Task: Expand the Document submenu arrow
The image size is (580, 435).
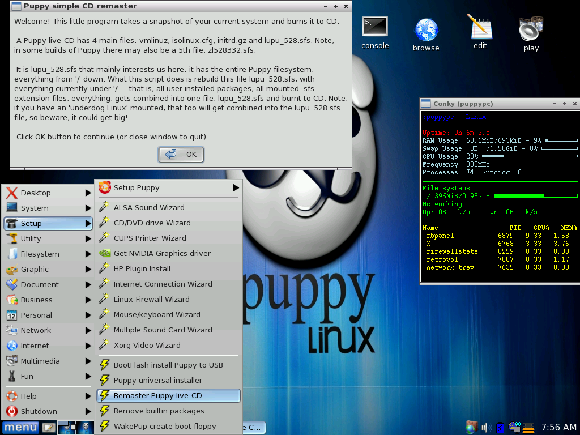Action: click(x=88, y=285)
